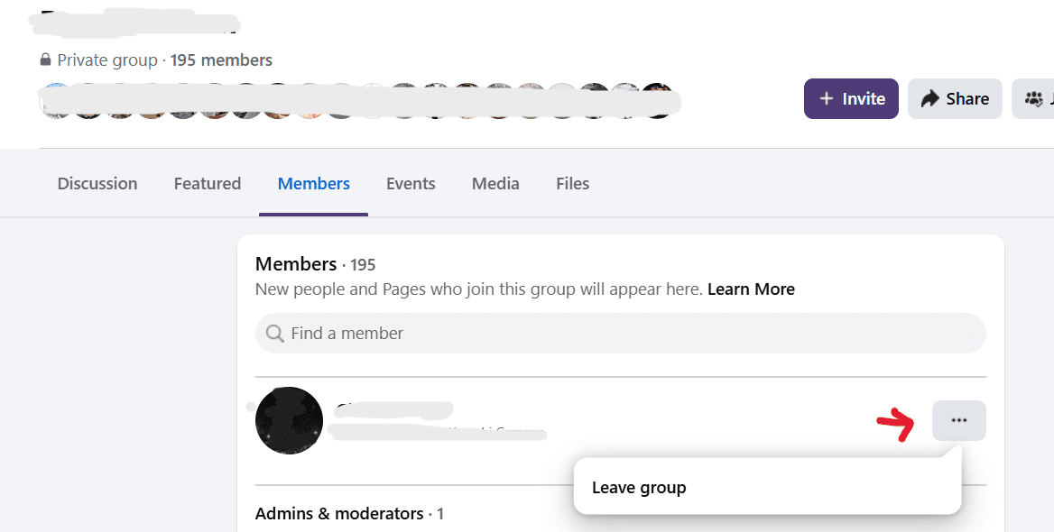Switch to the Discussion tab

(97, 183)
